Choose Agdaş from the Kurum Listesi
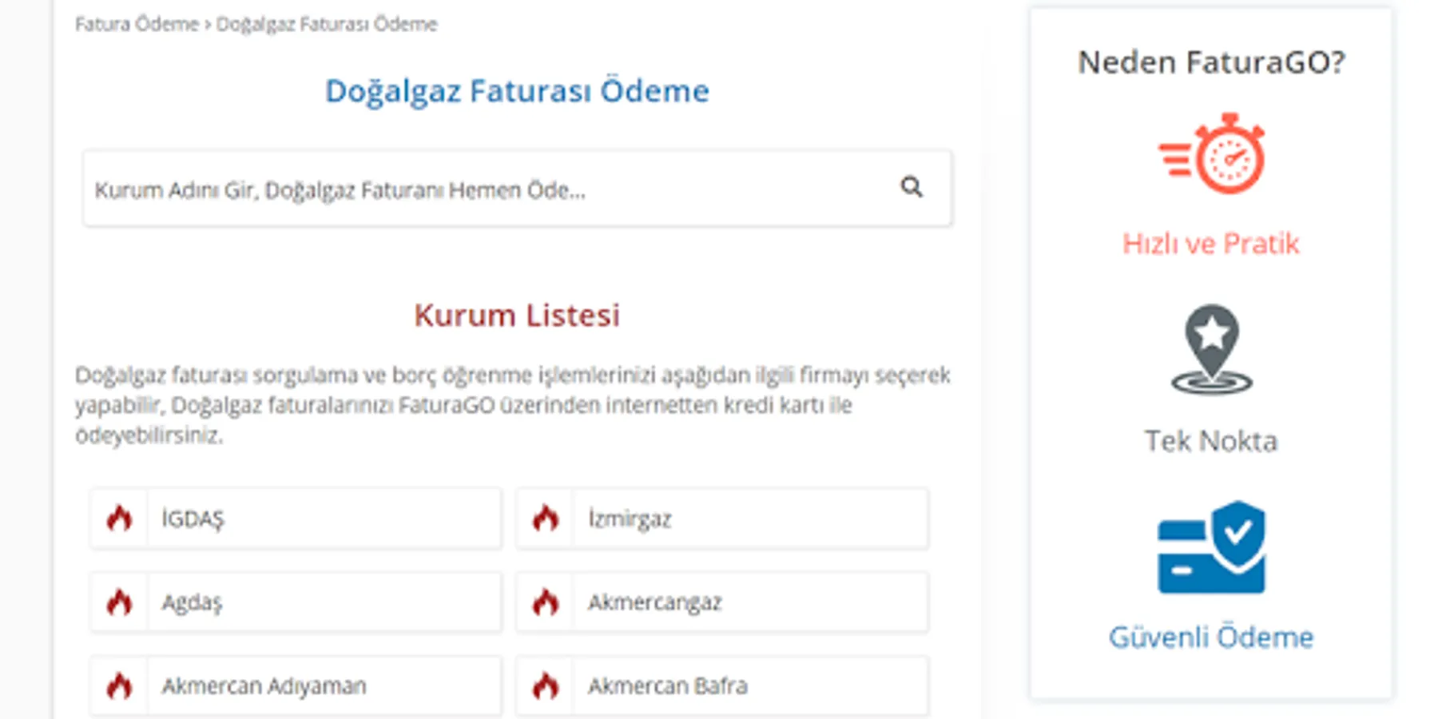The width and height of the screenshot is (1438, 719). pyautogui.click(x=296, y=602)
